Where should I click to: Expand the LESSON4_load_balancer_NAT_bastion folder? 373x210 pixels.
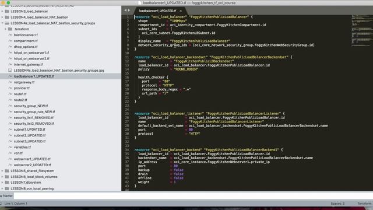(x=2, y=17)
